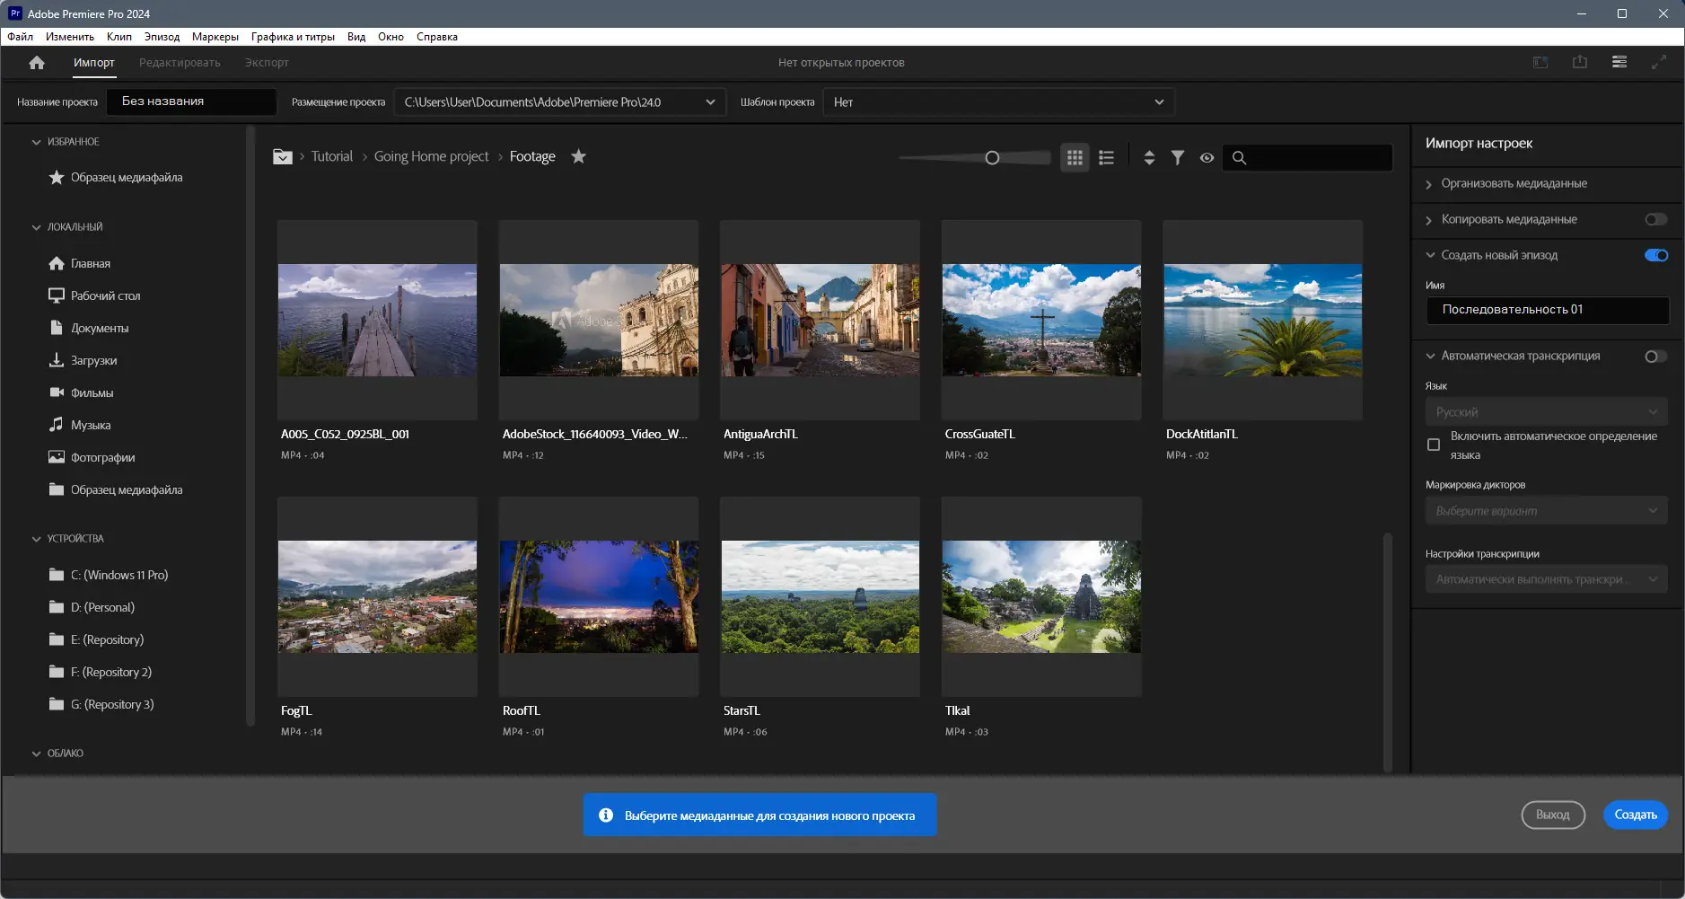Check automatic language detection checkbox
Viewport: 1685px width, 899px height.
[x=1434, y=445]
